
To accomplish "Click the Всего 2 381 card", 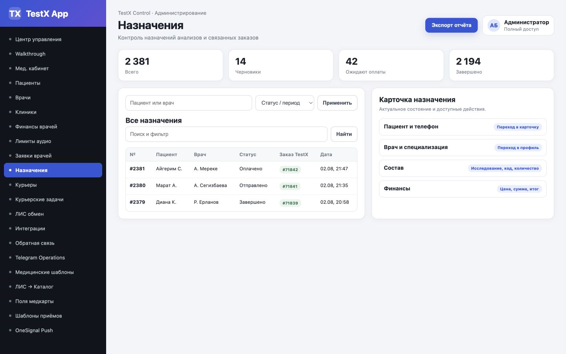I will pyautogui.click(x=171, y=65).
